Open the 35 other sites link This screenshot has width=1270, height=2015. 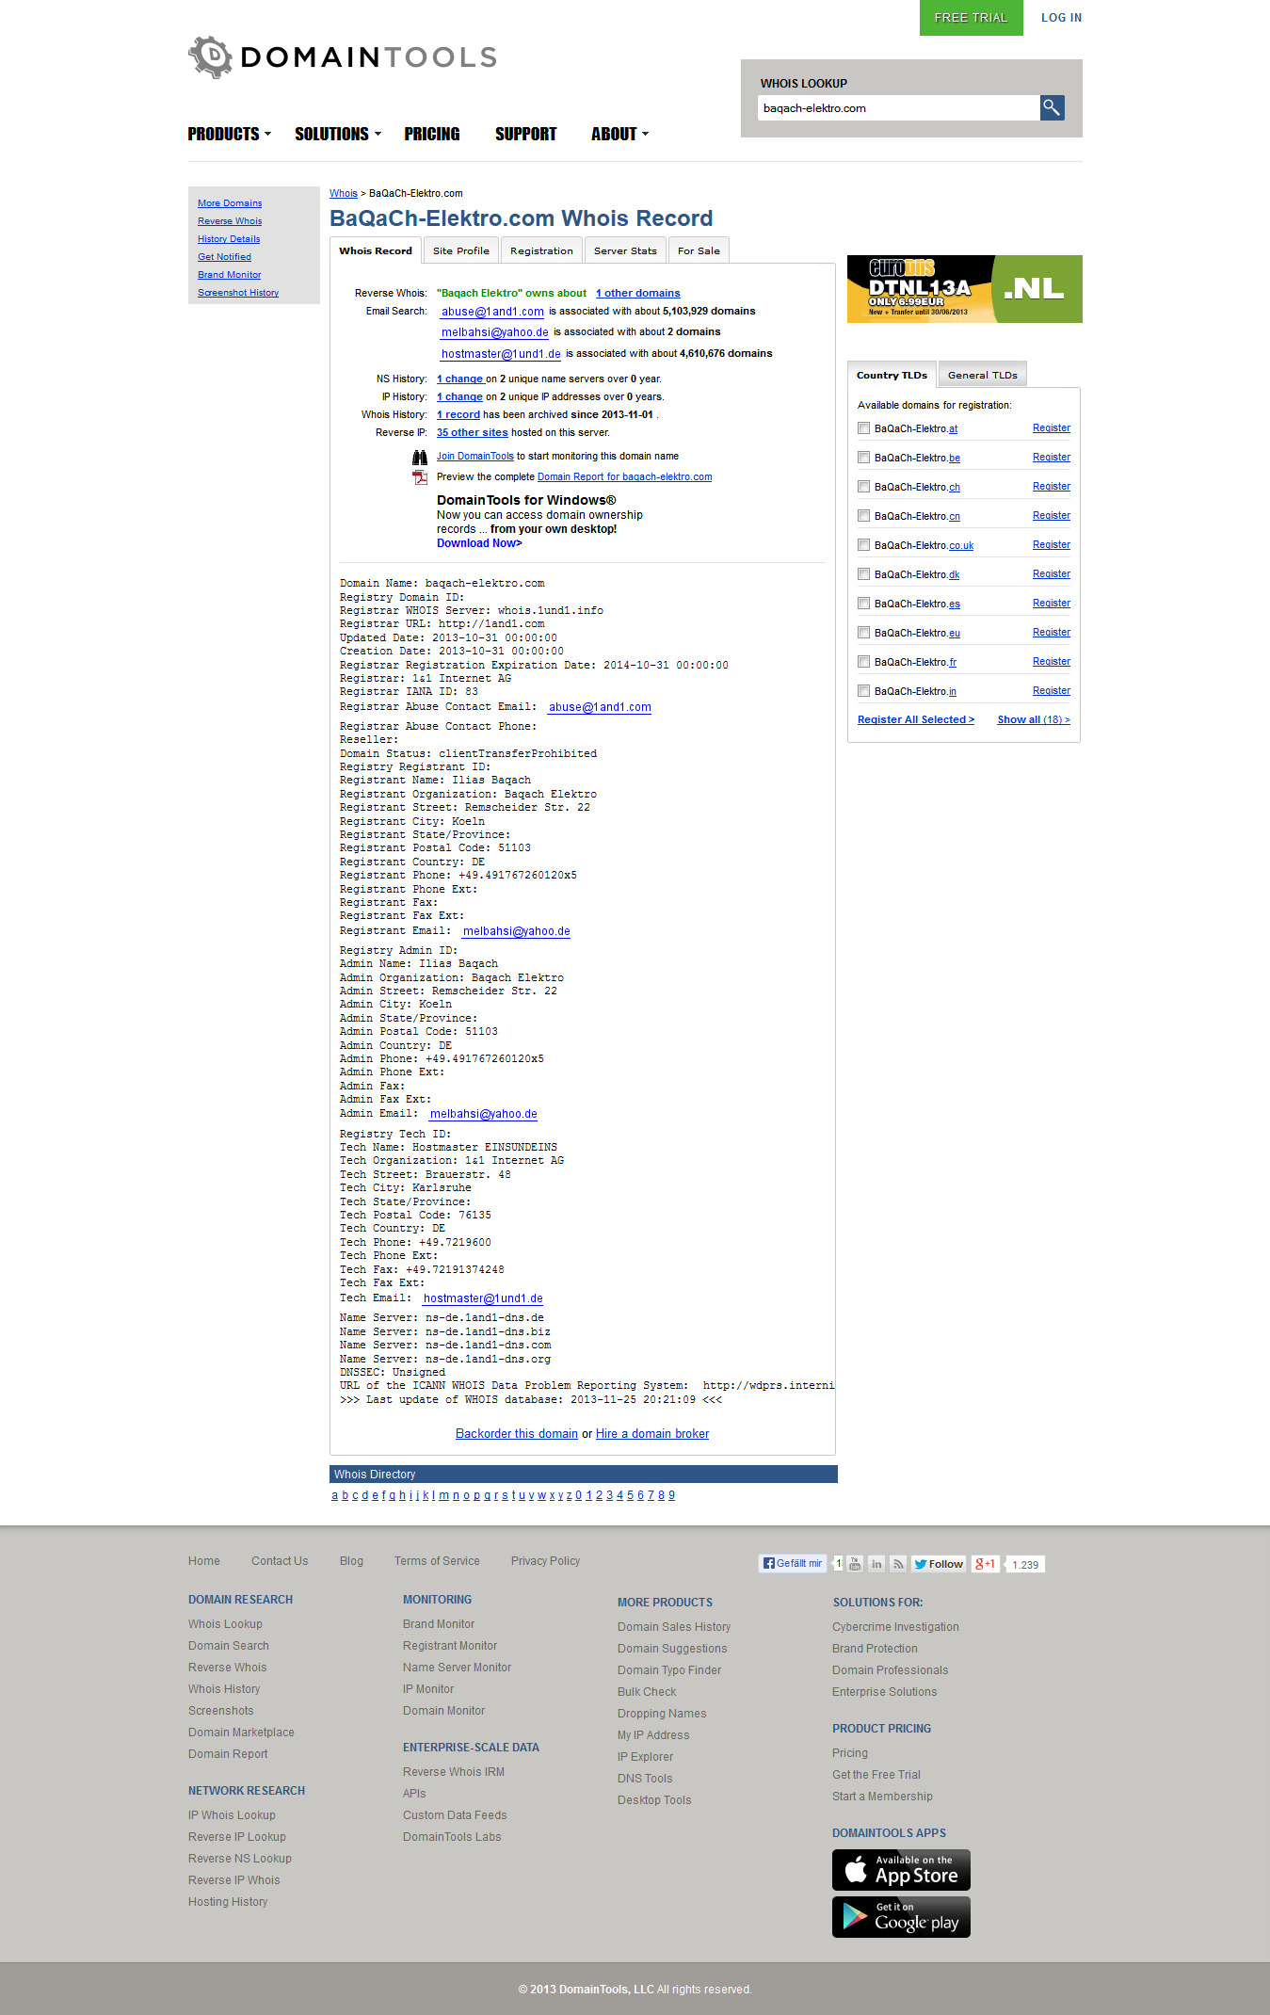pyautogui.click(x=472, y=433)
